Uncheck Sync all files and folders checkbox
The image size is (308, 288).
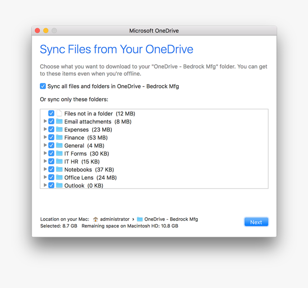pos(43,86)
